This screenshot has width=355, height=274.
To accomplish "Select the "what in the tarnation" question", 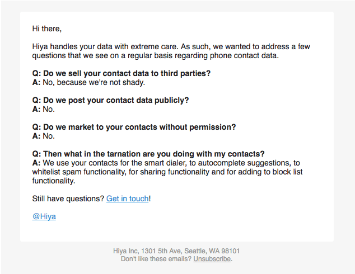I will pos(148,154).
